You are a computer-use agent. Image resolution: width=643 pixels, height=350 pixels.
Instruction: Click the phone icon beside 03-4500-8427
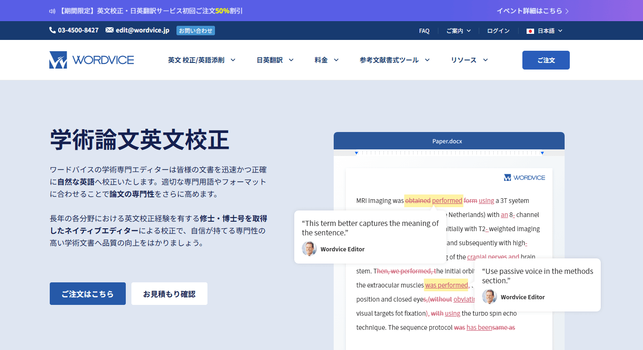(53, 30)
